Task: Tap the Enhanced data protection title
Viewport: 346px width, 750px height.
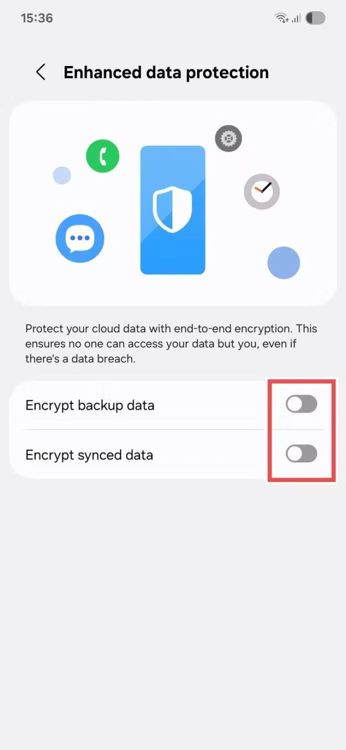Action: click(x=166, y=72)
